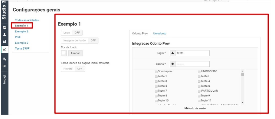Select the Exemplo 2 unit
Image resolution: width=275 pixels, height=119 pixels.
21,43
